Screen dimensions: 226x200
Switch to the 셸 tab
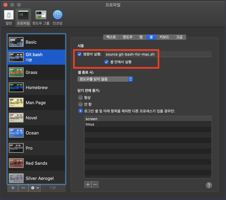coord(151,37)
